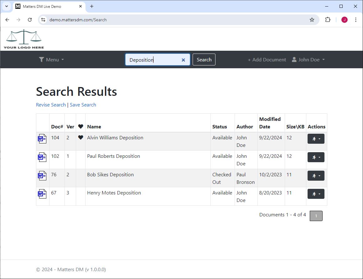Expand Actions dropdown for Henry Motes Deposition
This screenshot has width=363, height=279.
click(x=316, y=194)
